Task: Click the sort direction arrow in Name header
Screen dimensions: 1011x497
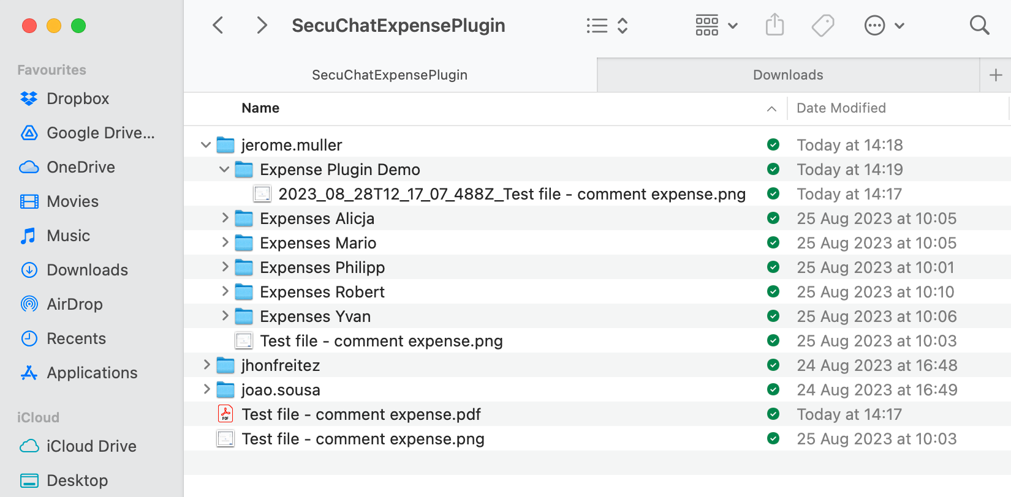Action: (x=771, y=109)
